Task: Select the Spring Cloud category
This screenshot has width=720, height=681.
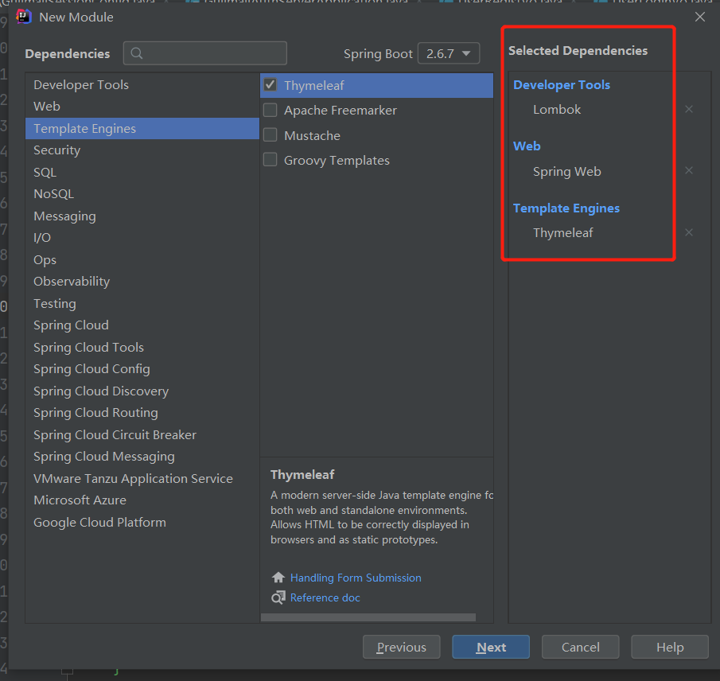Action: [x=142, y=325]
